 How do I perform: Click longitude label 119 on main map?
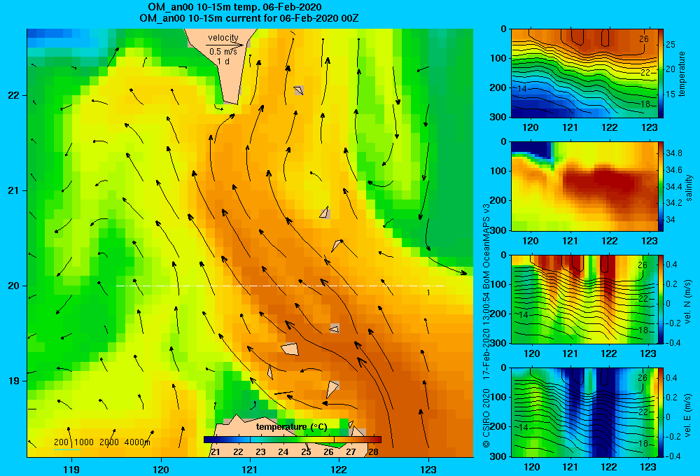tap(71, 469)
